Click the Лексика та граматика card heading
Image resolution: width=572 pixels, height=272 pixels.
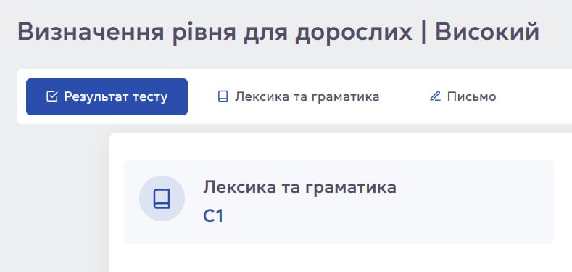pyautogui.click(x=299, y=188)
